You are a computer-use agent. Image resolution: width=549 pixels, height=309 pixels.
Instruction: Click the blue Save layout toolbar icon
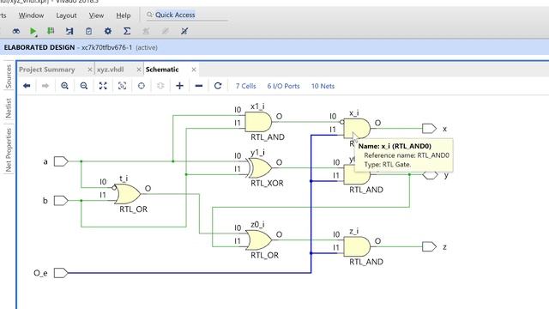pos(69,31)
